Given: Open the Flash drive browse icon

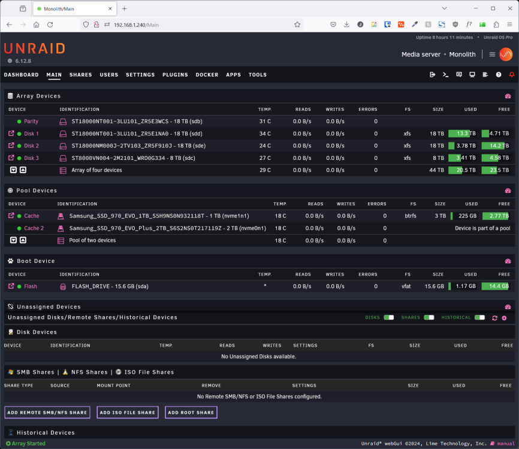Looking at the screenshot, I should point(11,286).
